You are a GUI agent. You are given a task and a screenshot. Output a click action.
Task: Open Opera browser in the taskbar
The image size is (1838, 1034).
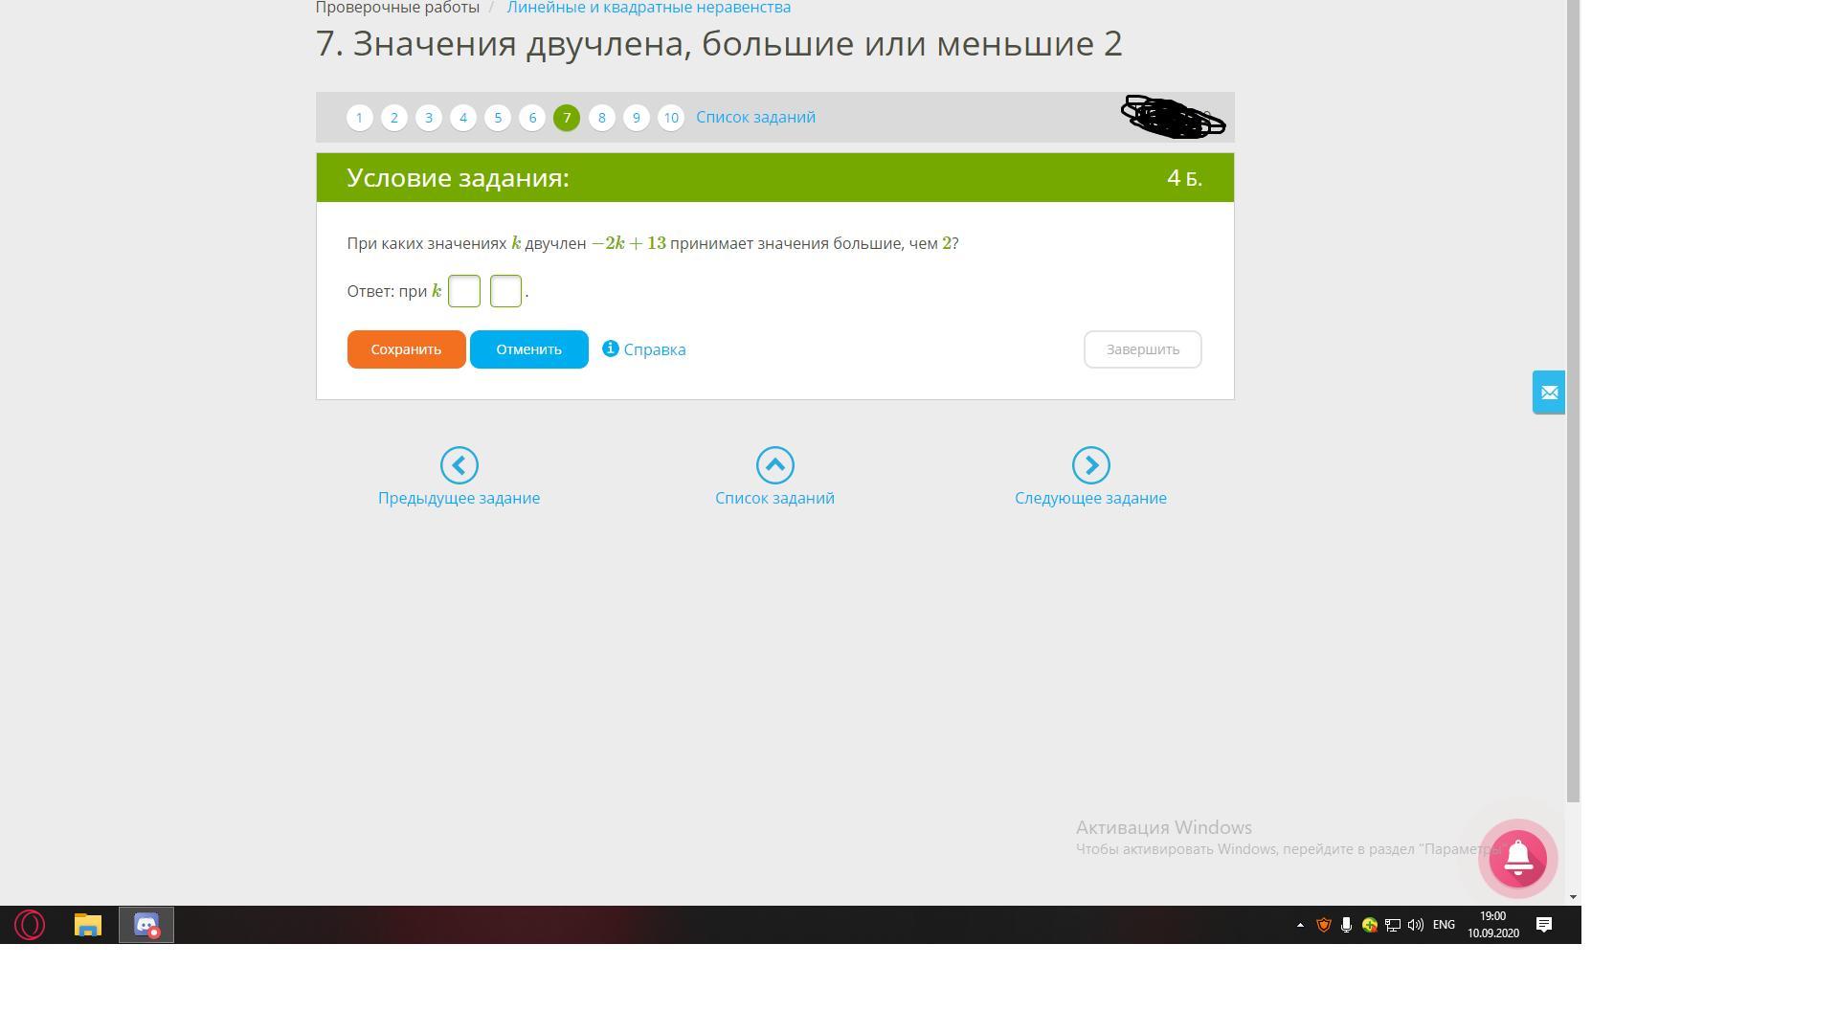pos(30,925)
